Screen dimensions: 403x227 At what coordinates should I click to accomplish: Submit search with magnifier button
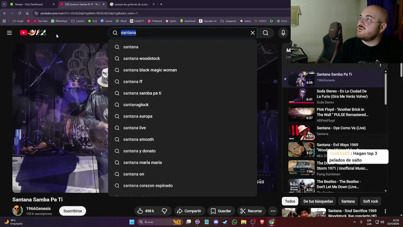[x=265, y=33]
